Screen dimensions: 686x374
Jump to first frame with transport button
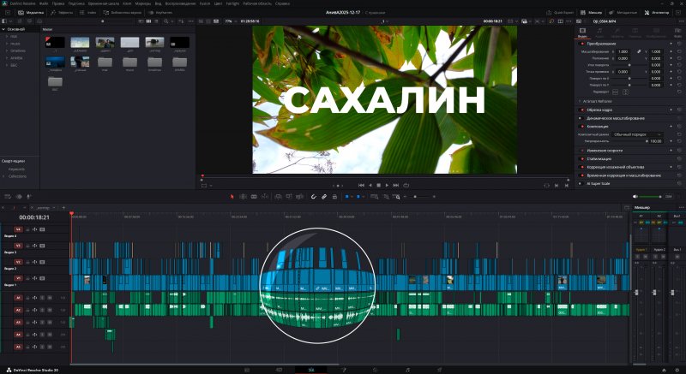pos(361,186)
